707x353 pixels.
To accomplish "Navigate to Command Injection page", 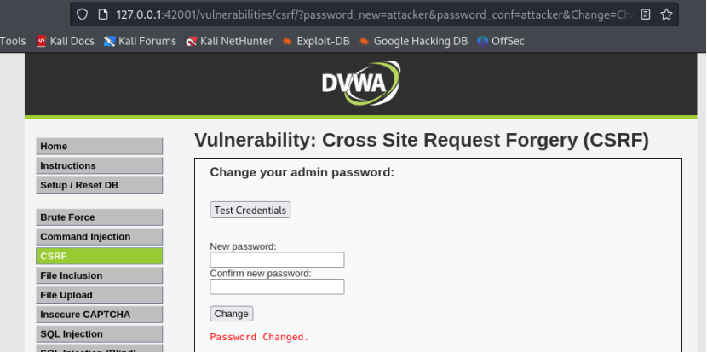I will click(99, 237).
